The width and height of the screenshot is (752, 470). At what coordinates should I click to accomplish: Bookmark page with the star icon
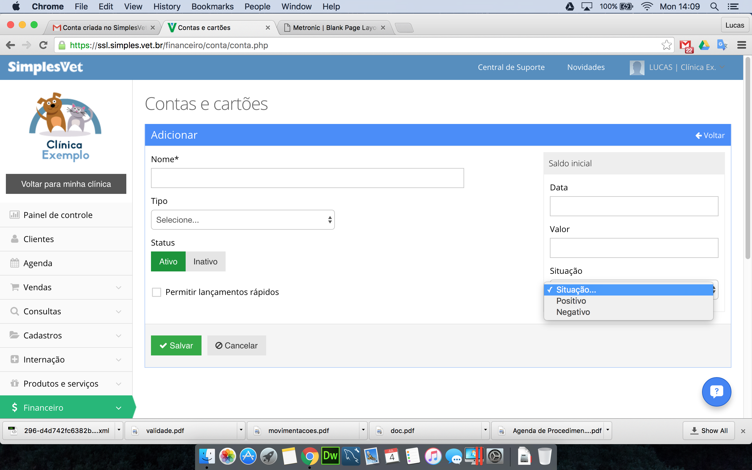[x=666, y=45]
